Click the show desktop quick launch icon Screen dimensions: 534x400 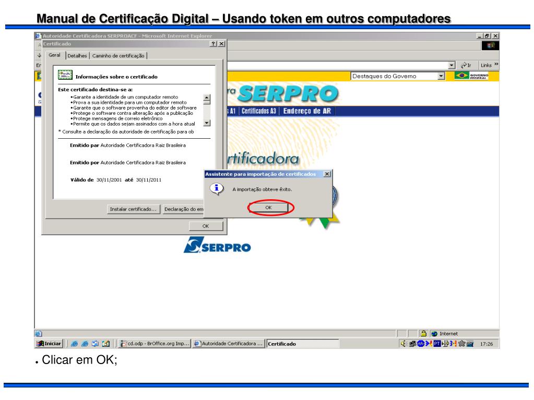[x=95, y=344]
